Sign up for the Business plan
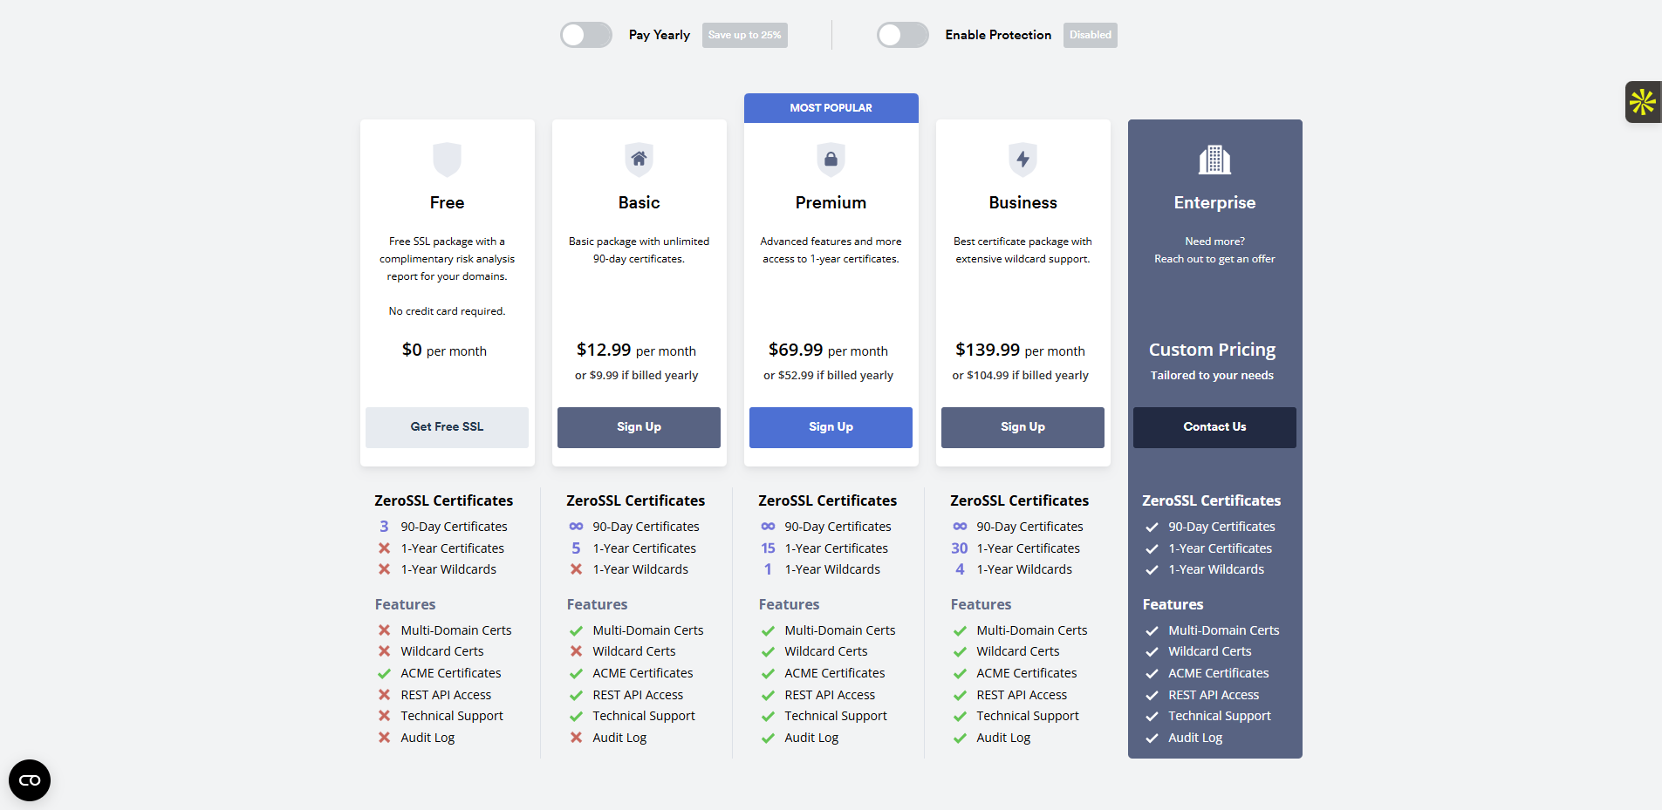The image size is (1662, 810). pos(1023,427)
